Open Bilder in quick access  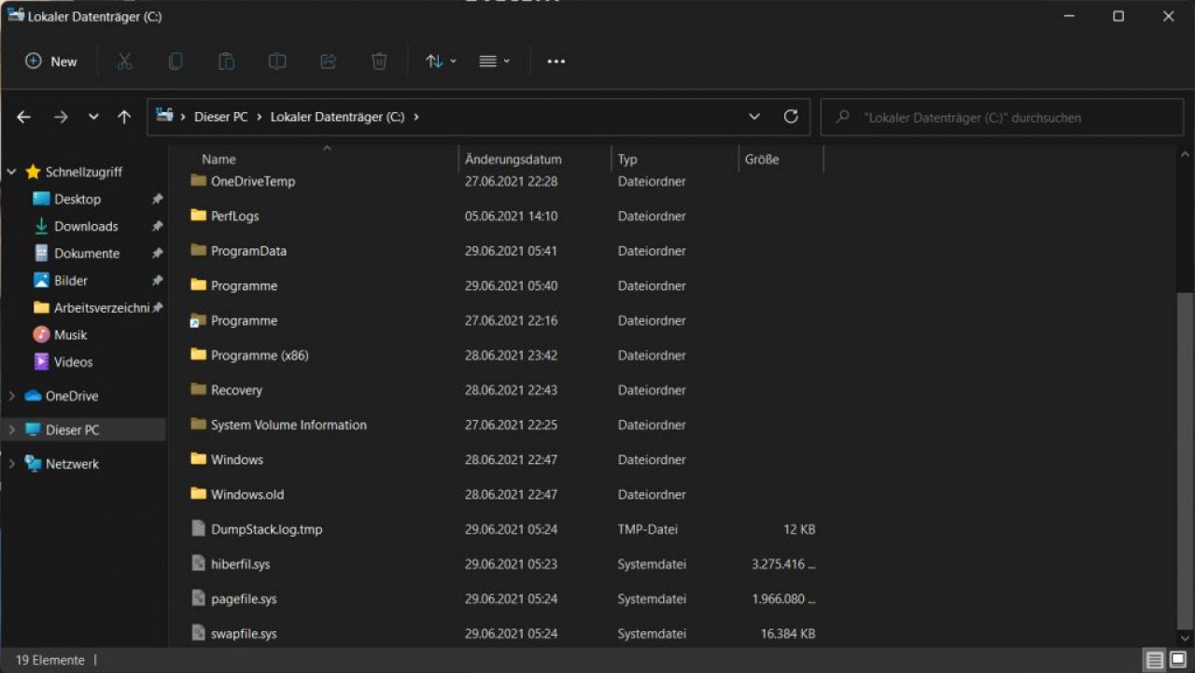point(71,280)
